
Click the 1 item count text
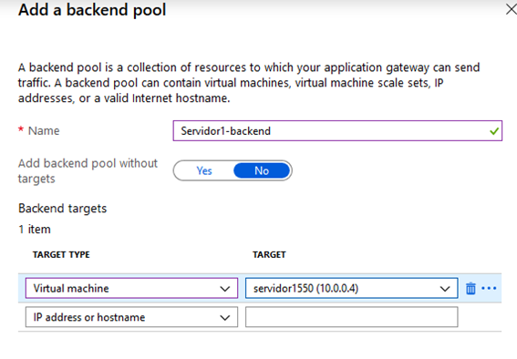pos(35,230)
